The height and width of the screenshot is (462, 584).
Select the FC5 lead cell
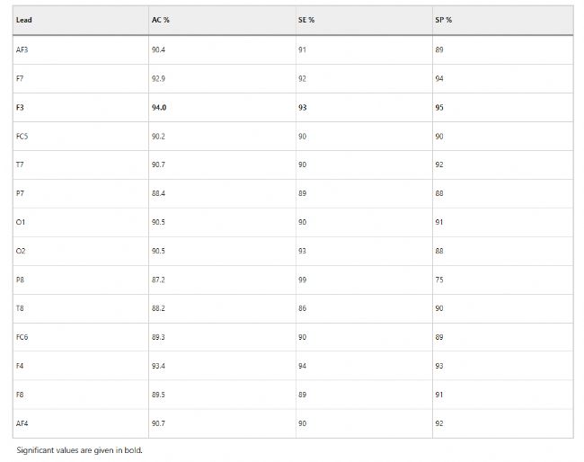click(22, 136)
